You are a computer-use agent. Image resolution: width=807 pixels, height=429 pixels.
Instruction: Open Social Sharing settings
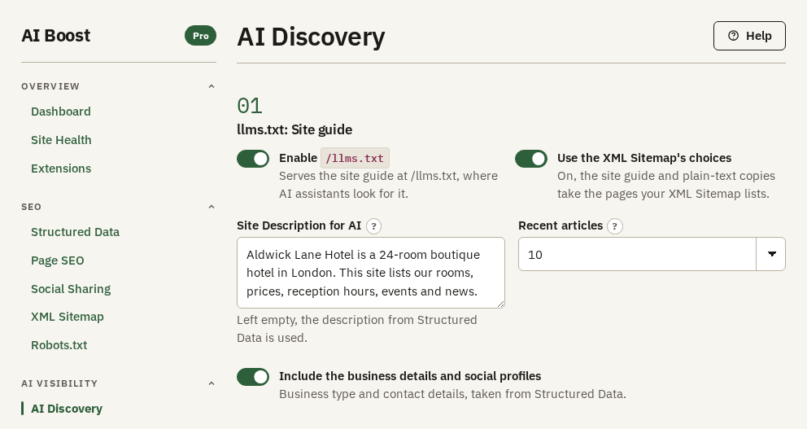pos(71,289)
